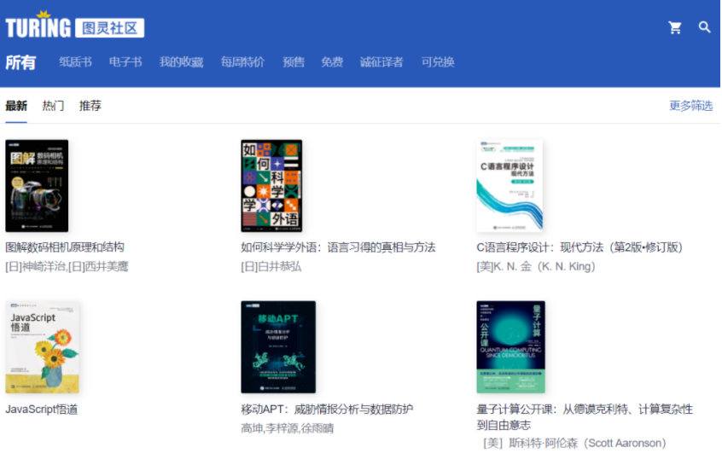Open 我的收藏 in navigation
The width and height of the screenshot is (722, 459).
[181, 62]
